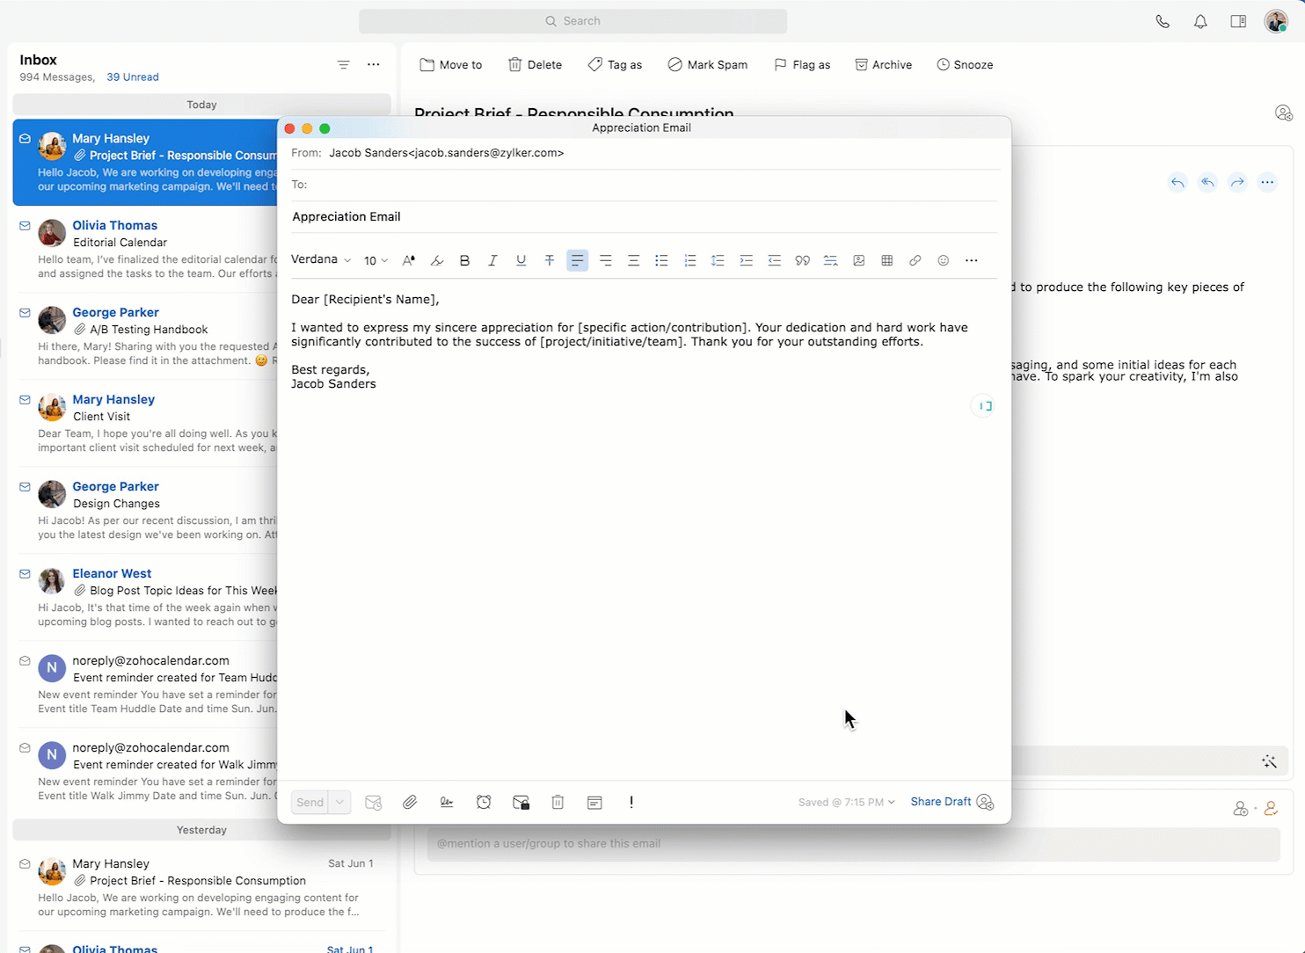Open Inbox more options menu

(x=374, y=65)
